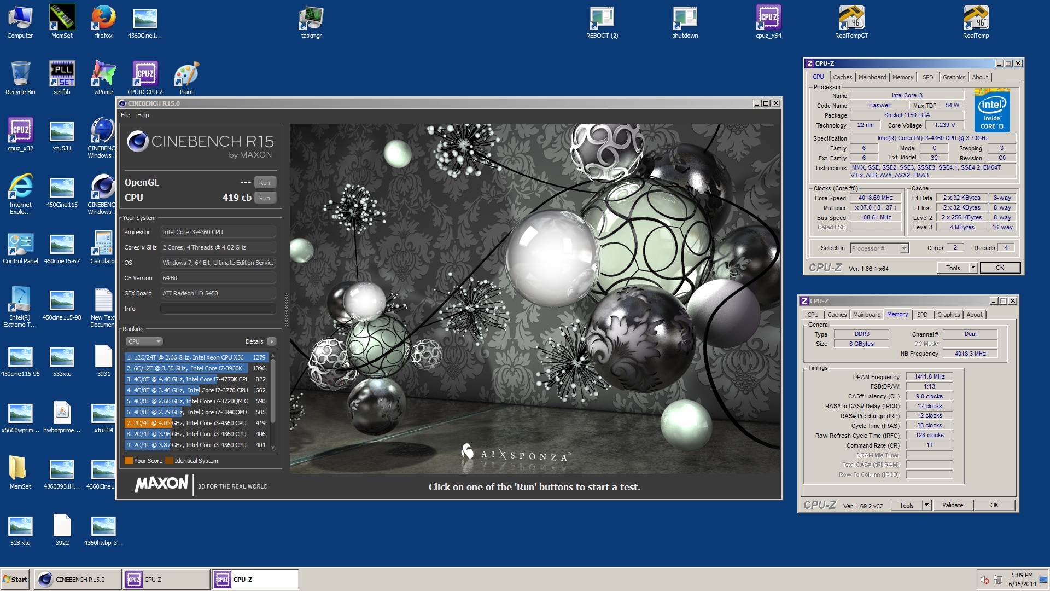Image resolution: width=1050 pixels, height=591 pixels.
Task: Open Graphics tab in top CPU-Z window
Action: (954, 77)
